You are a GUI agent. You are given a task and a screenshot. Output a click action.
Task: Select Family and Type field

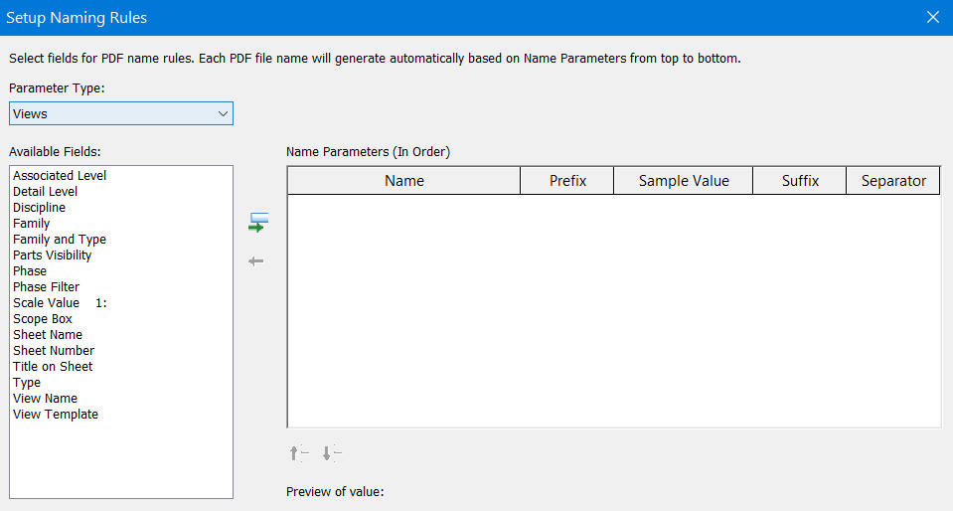[x=60, y=239]
